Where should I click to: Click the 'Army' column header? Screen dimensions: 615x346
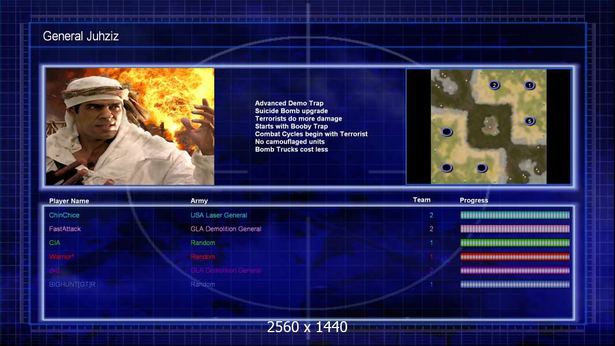tap(199, 201)
